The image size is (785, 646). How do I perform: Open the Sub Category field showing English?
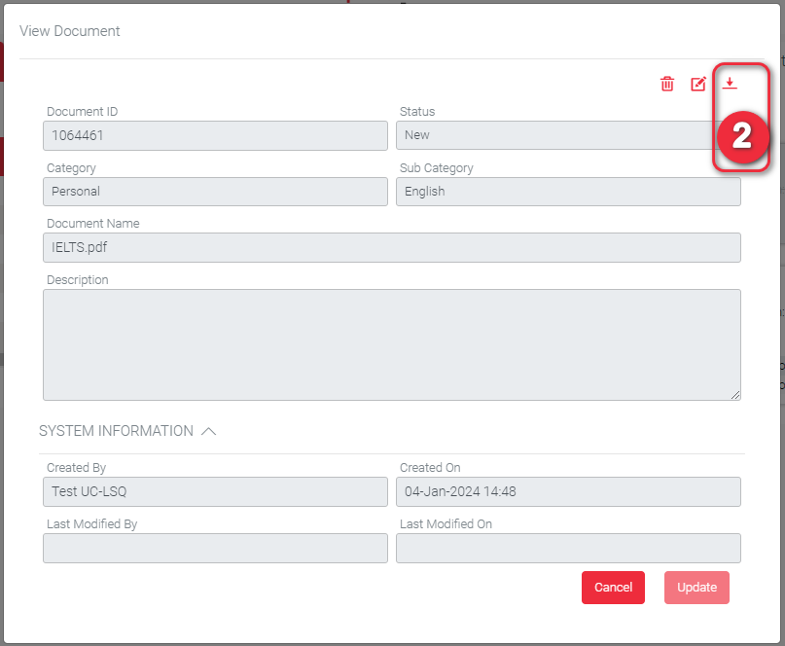pos(568,192)
